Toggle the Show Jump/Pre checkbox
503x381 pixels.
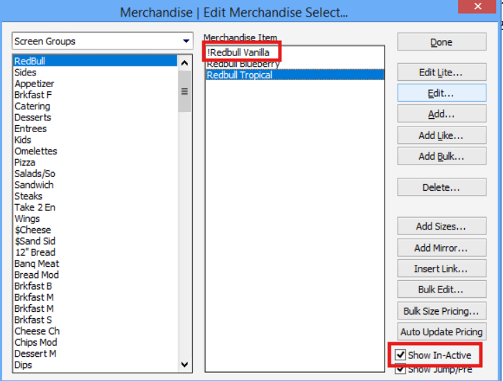(400, 369)
